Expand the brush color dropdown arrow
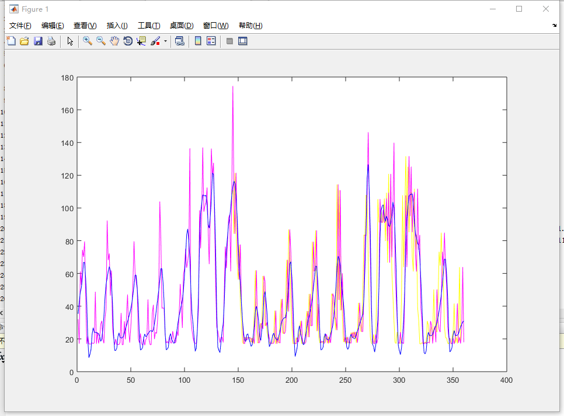The width and height of the screenshot is (564, 416). (x=165, y=41)
